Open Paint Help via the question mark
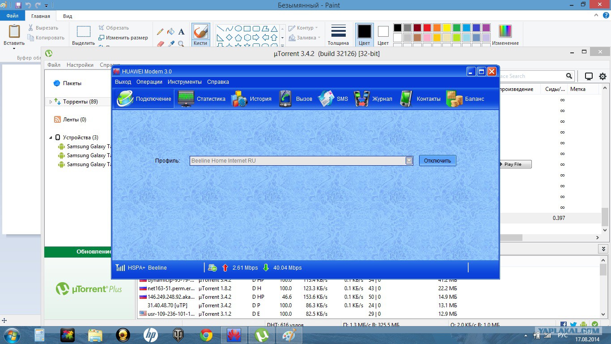 point(605,16)
